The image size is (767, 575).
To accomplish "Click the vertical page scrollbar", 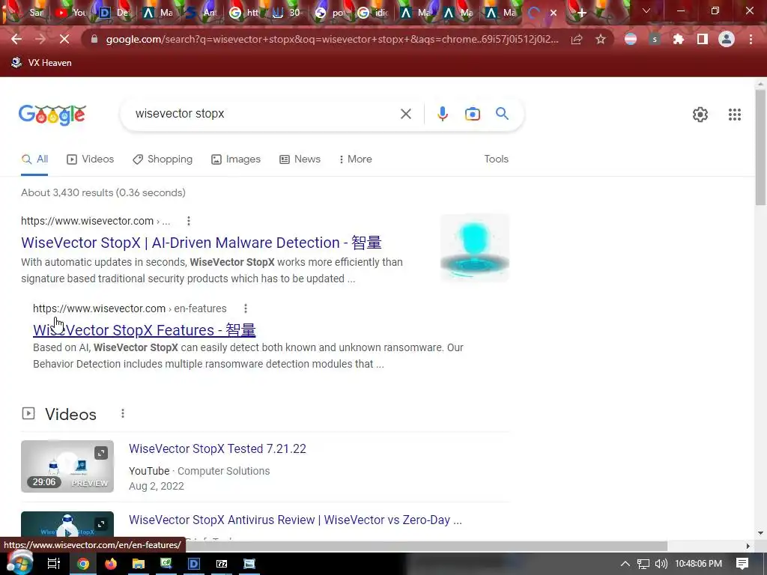I will click(x=760, y=147).
